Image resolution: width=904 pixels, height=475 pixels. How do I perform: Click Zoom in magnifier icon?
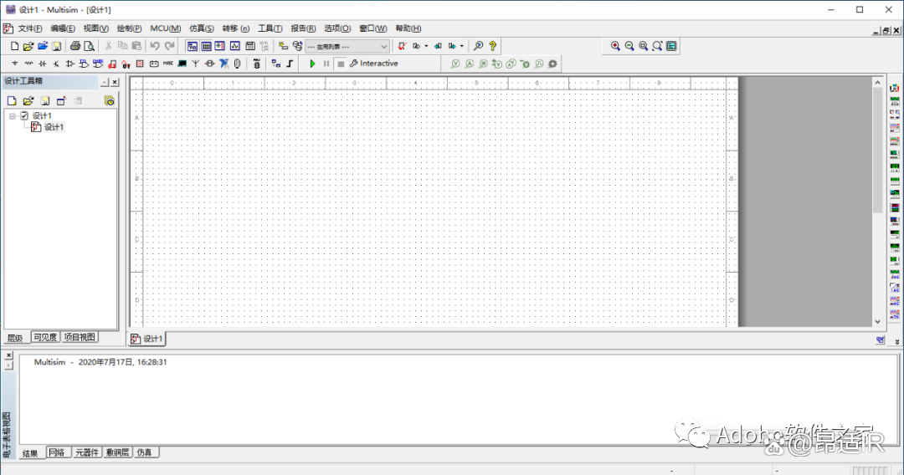(615, 46)
